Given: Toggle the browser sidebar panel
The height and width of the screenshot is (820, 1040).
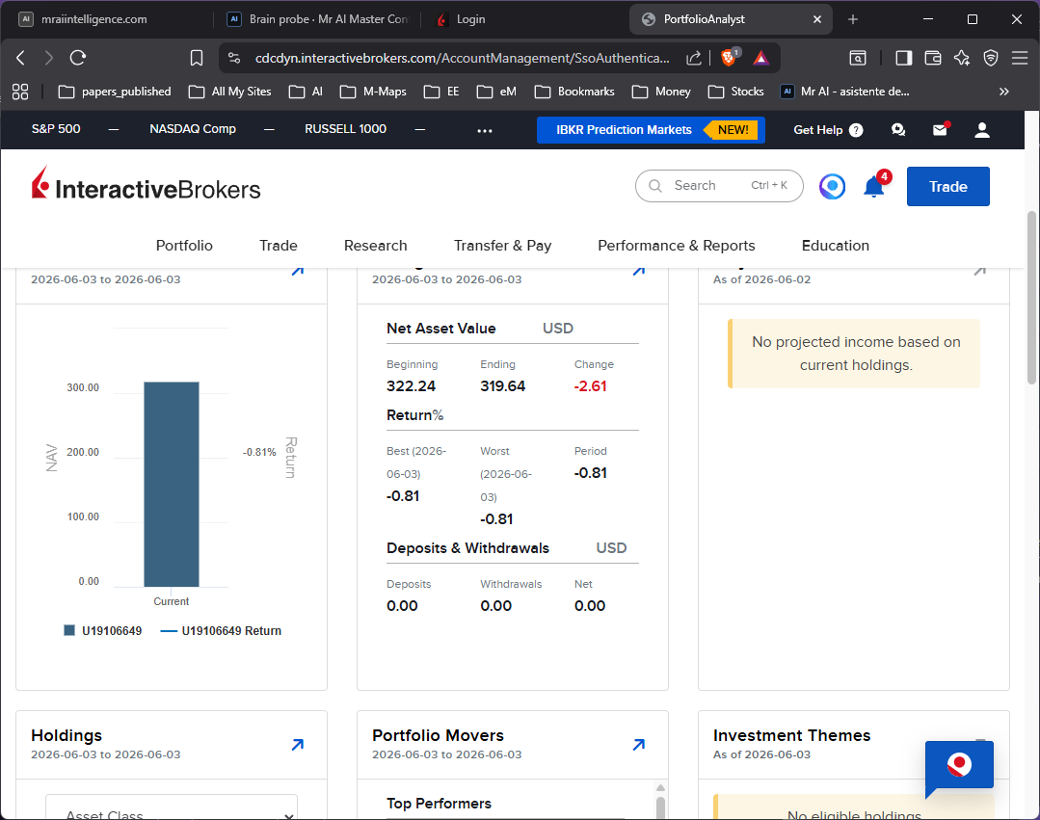Looking at the screenshot, I should coord(903,59).
